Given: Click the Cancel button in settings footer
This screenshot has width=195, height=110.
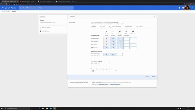Looking at the screenshot, I should click(147, 77).
